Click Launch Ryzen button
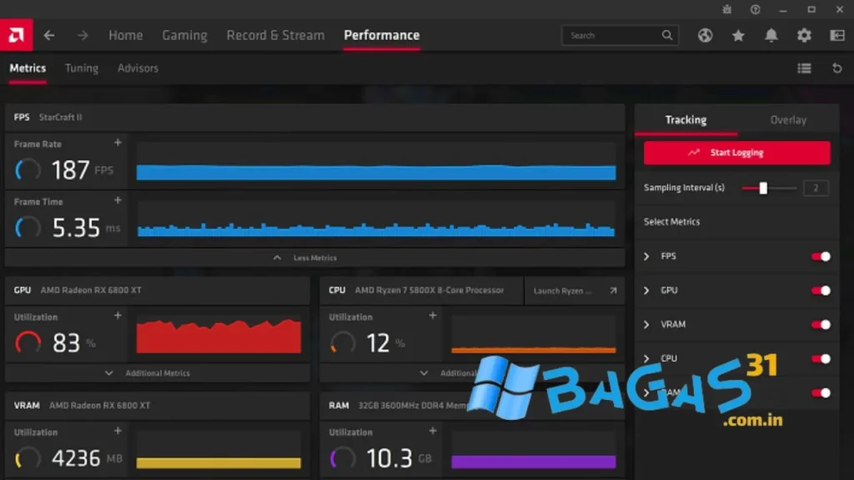 click(574, 291)
